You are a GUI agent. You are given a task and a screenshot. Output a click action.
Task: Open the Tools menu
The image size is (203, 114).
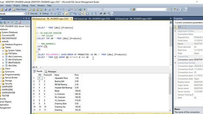[x=33, y=6]
